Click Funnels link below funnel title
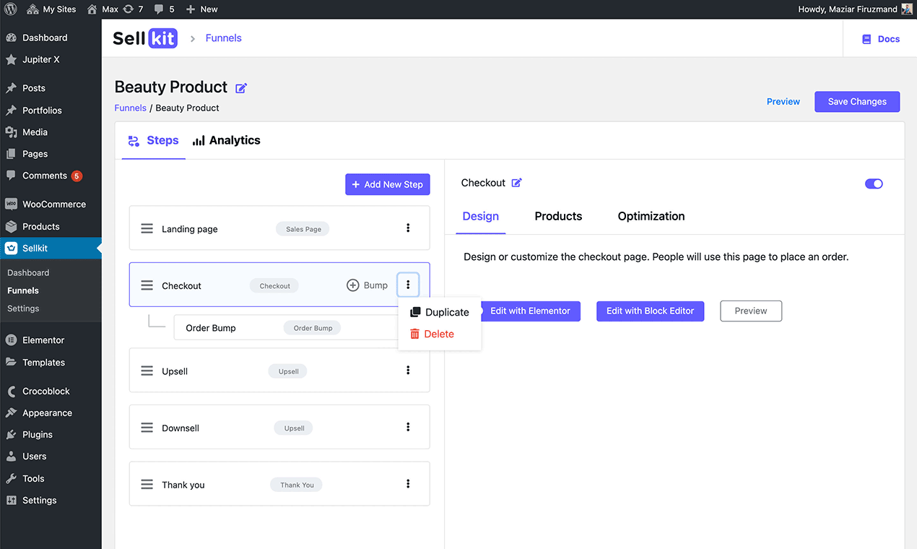917x549 pixels. (x=131, y=108)
